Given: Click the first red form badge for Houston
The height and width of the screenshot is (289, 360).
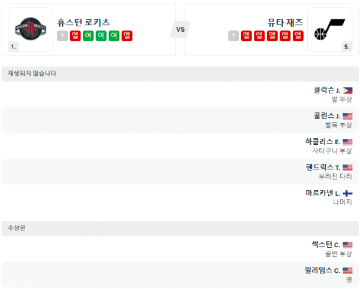Looking at the screenshot, I should click(x=75, y=36).
